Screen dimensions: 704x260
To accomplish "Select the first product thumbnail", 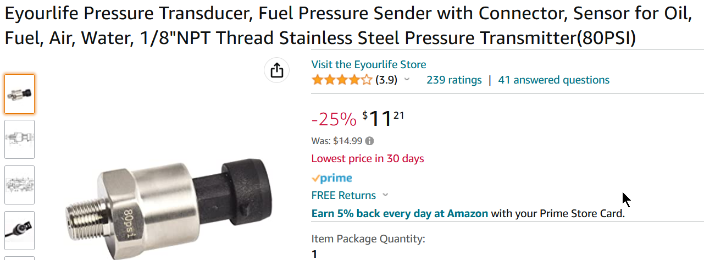I will pos(20,94).
